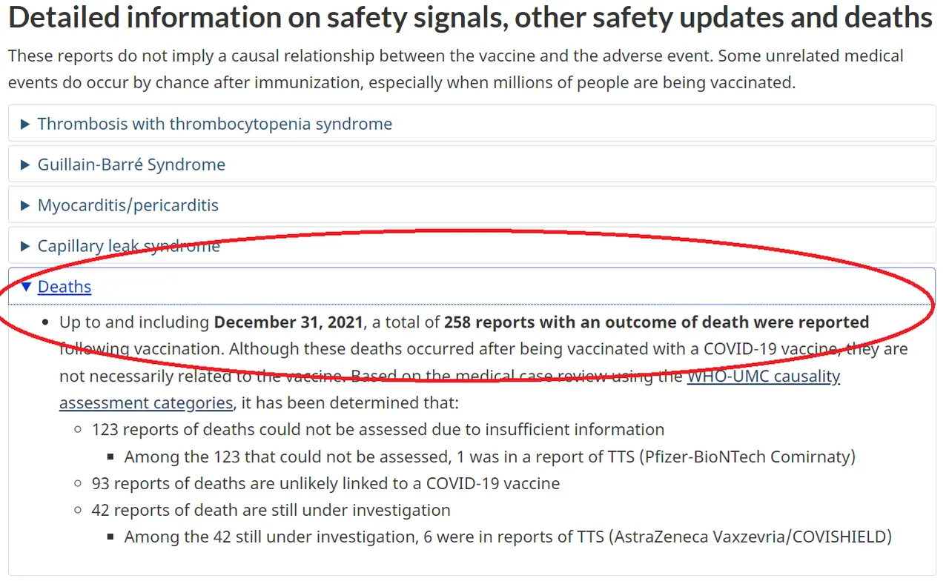Click the Detailed information on safety signals heading
This screenshot has height=584, width=949.
click(470, 18)
